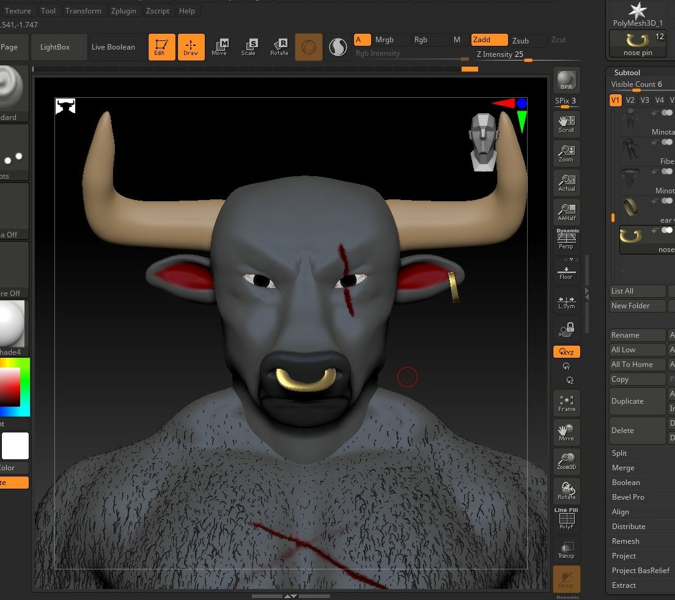Click the Delete subtool button
Screen dimensions: 675x600
(x=638, y=431)
